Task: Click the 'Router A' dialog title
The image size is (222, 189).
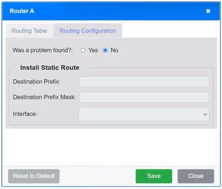Action: pos(22,11)
